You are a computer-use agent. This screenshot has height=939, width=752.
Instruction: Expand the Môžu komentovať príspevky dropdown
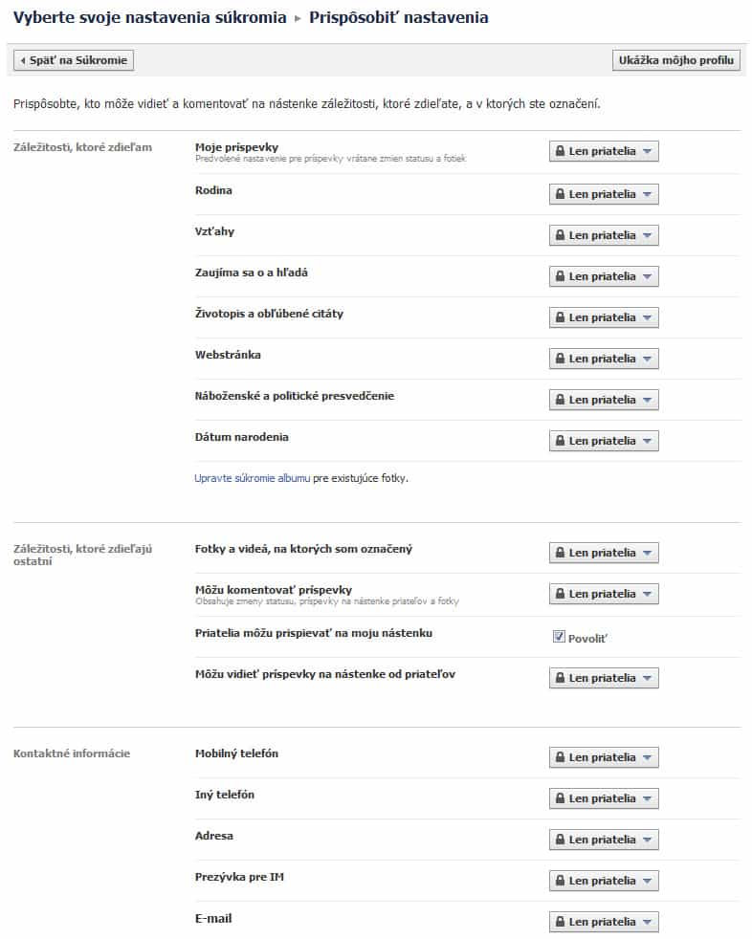604,594
